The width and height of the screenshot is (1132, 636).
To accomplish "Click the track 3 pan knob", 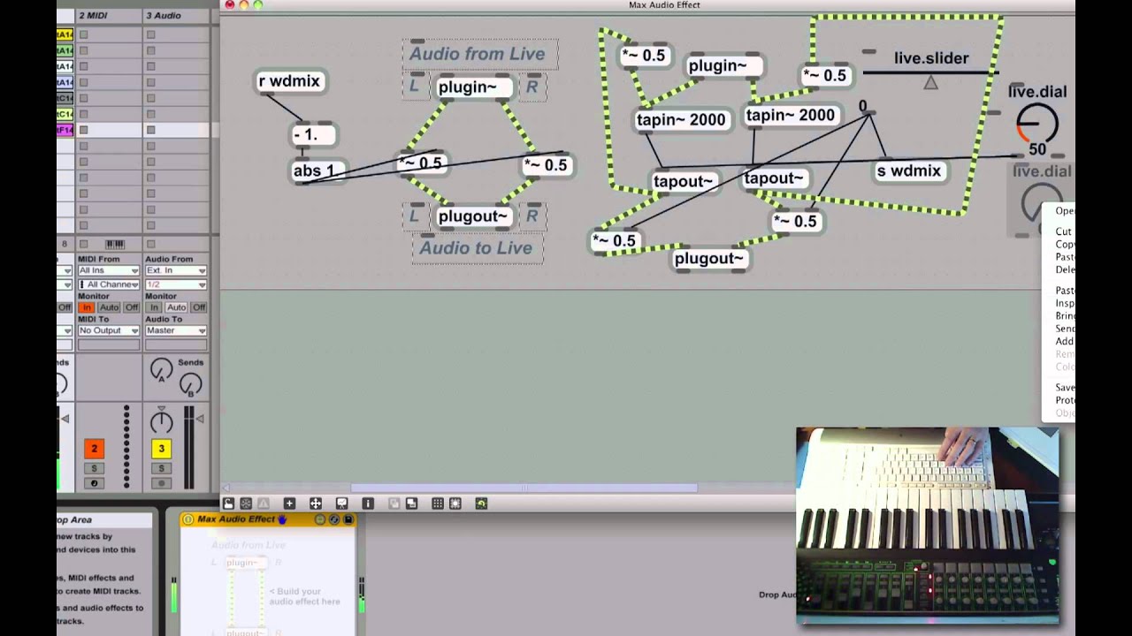I will coord(161,421).
